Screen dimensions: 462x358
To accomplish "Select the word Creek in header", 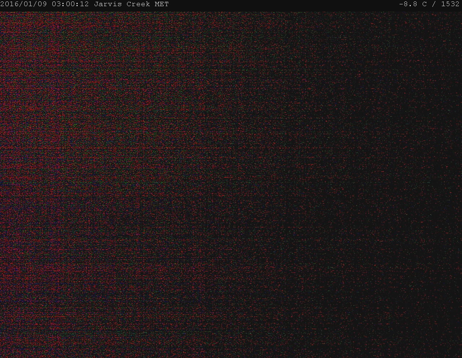I will (138, 4).
